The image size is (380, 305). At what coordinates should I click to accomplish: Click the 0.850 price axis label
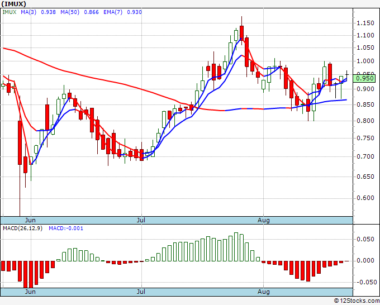point(365,104)
